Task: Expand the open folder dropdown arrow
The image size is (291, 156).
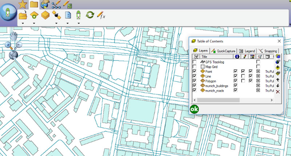Action: pos(23,23)
